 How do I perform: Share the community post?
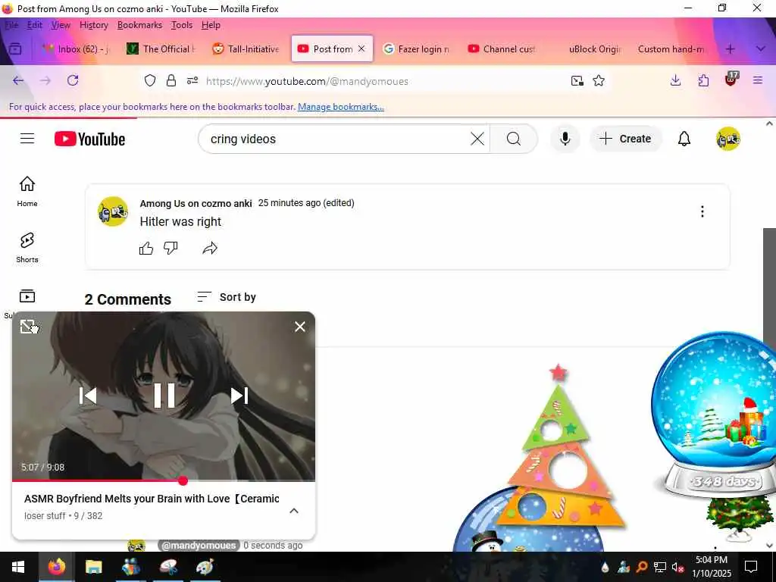[210, 248]
